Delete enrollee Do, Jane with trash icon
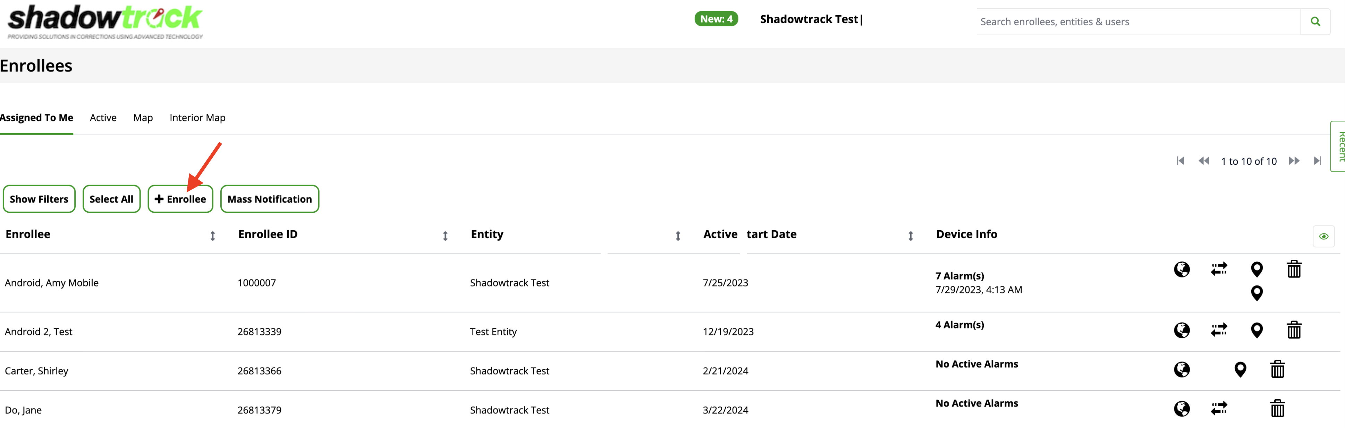Image resolution: width=1345 pixels, height=428 pixels. click(x=1277, y=408)
